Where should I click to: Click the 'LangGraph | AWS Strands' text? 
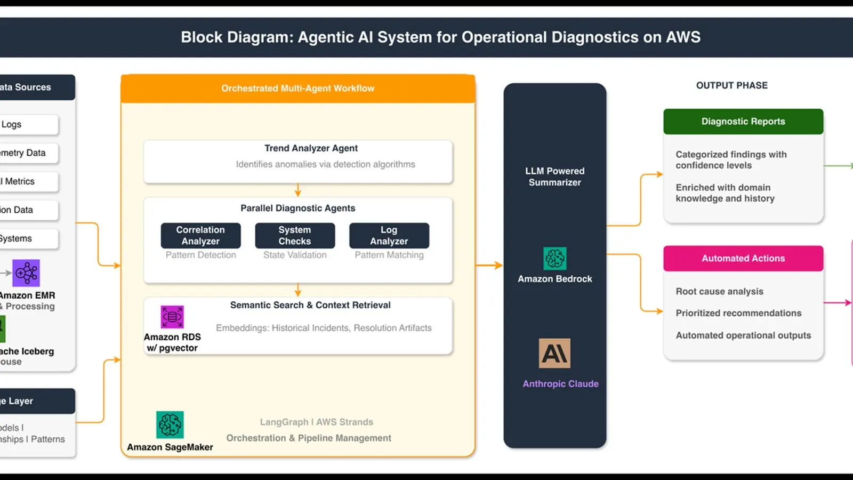[x=317, y=422]
